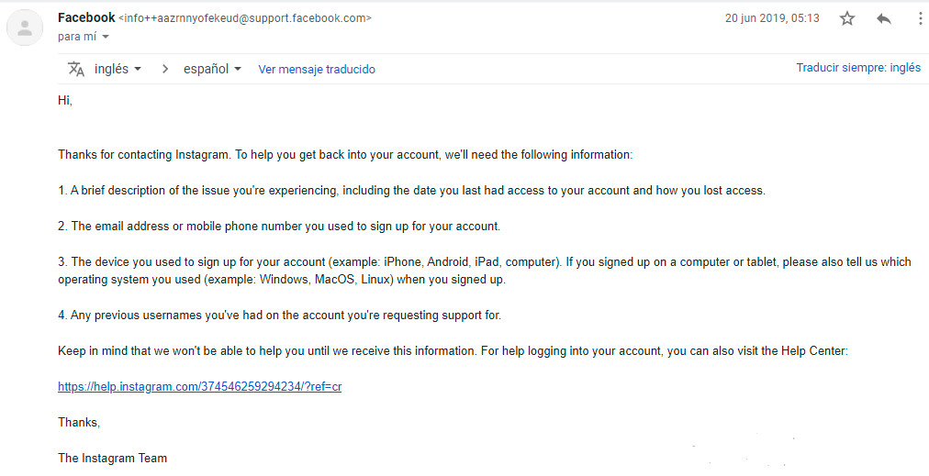
Task: Click the 'para mí' recipient text
Action: click(x=77, y=37)
